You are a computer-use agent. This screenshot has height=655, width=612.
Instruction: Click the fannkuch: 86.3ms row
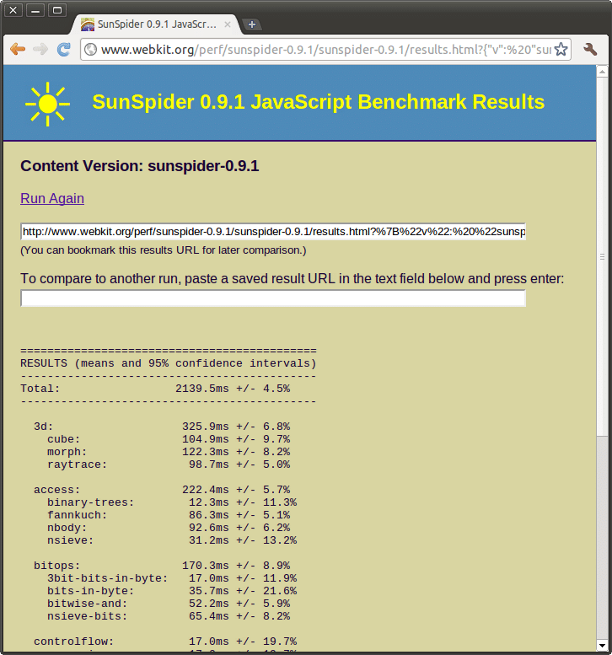coord(169,515)
